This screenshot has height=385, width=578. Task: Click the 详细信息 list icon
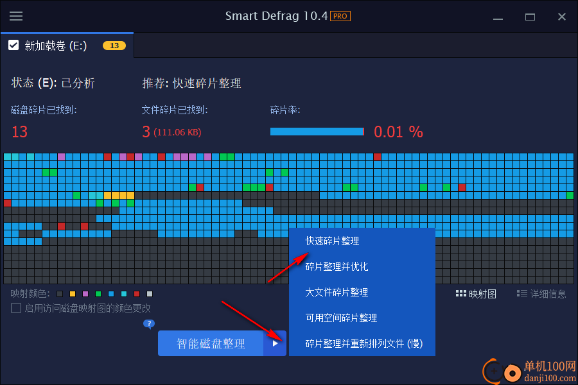pos(521,293)
